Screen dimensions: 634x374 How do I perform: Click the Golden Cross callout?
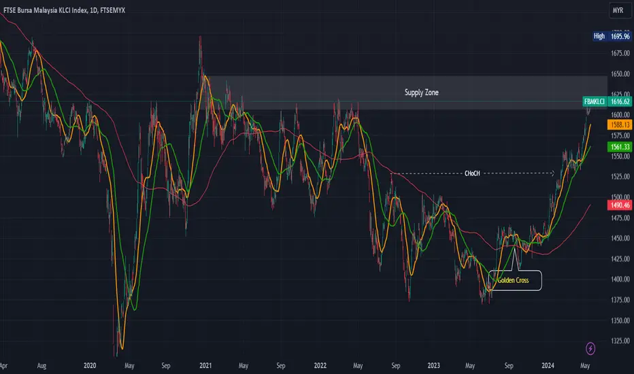[x=515, y=280]
